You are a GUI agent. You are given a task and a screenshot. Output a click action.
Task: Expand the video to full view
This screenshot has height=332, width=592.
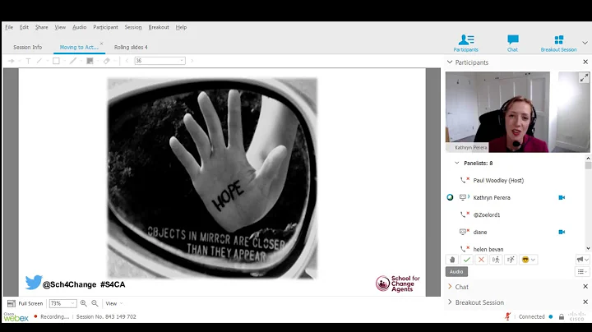(584, 78)
